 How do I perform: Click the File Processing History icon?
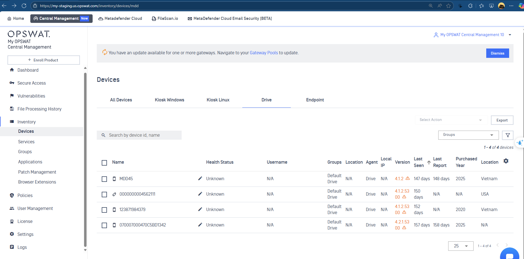12,109
